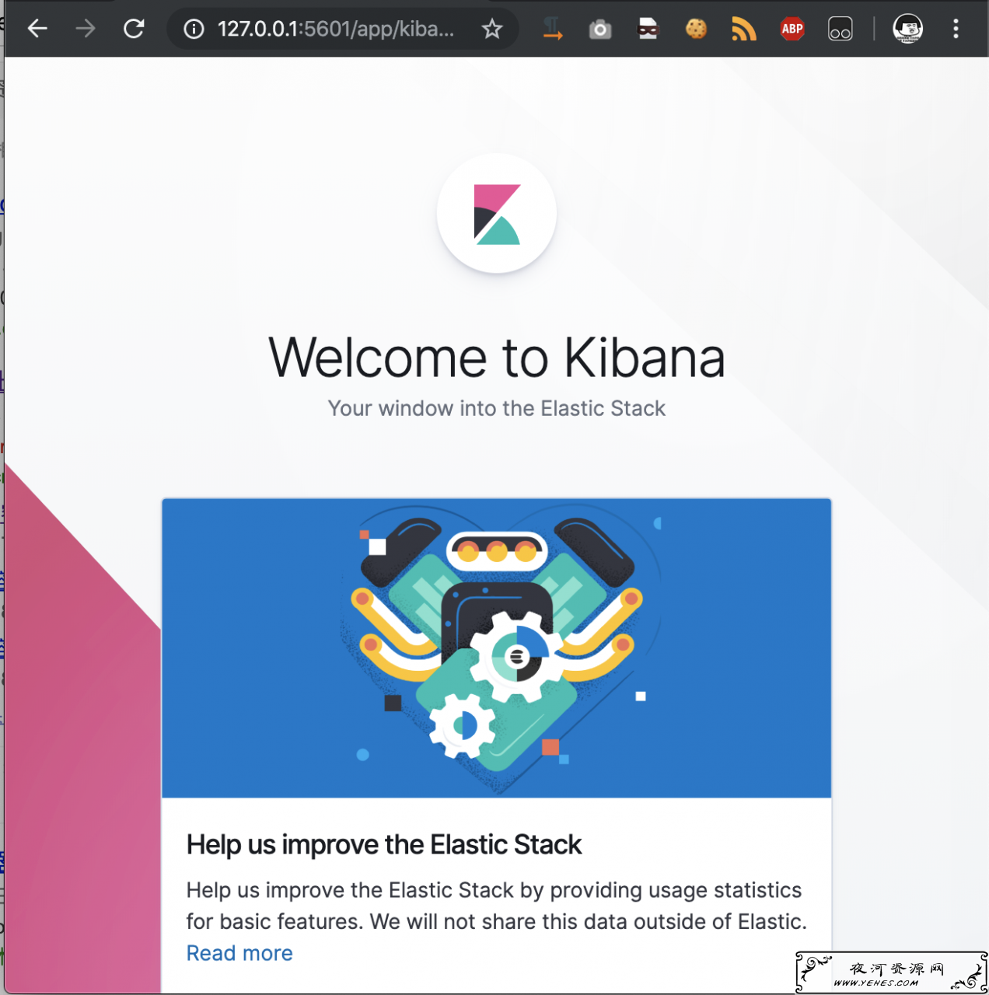
Task: Open the Chrome three-dot menu
Action: pyautogui.click(x=956, y=30)
